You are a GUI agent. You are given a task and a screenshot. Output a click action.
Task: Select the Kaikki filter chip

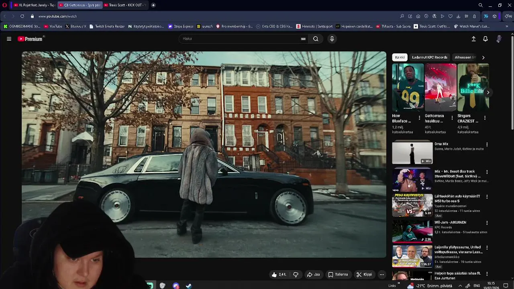pyautogui.click(x=400, y=57)
